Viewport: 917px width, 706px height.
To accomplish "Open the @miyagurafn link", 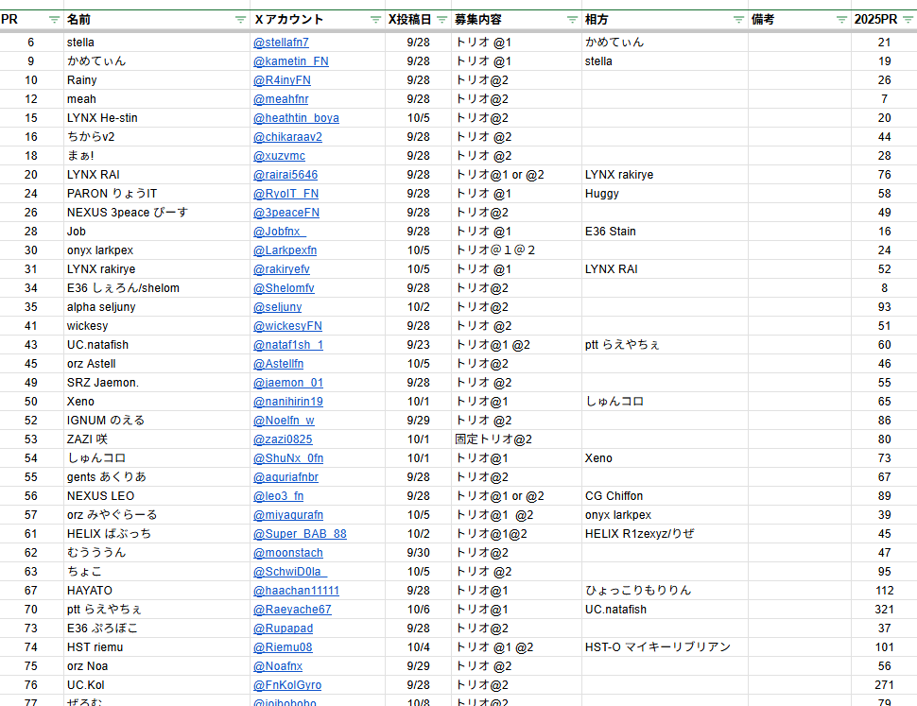I will (288, 515).
